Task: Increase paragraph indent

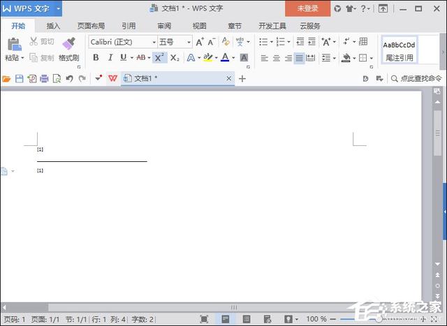Action: coord(312,42)
